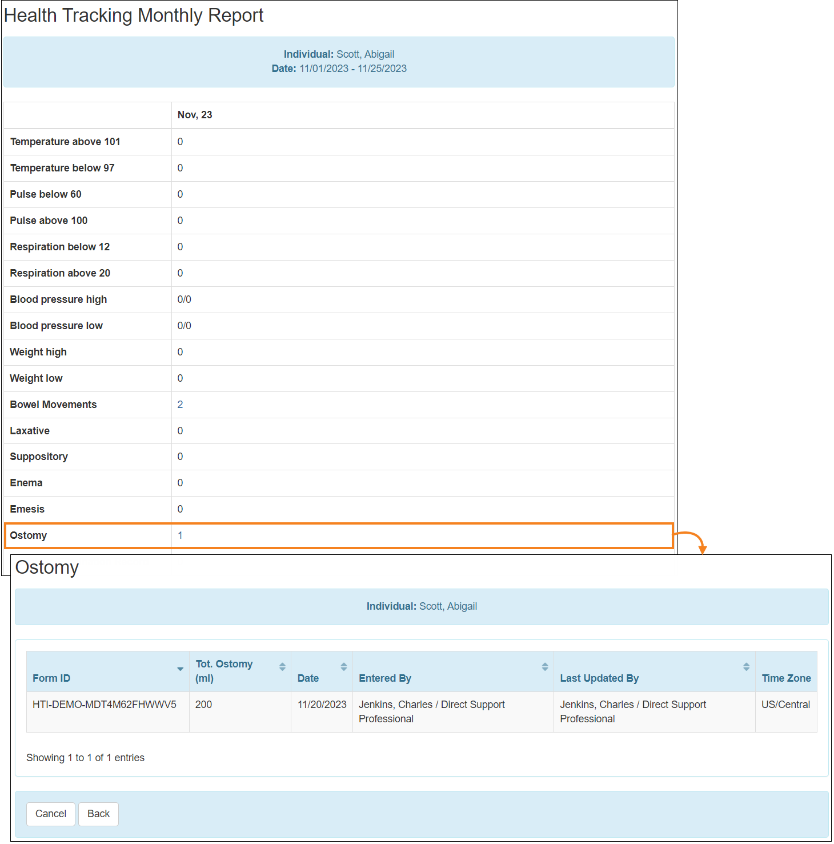834x844 pixels.
Task: Select the Weight low row label
Action: point(37,378)
